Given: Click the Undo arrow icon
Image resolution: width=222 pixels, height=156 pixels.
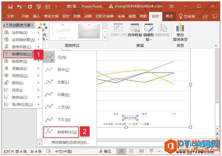Looking at the screenshot, I should 19,6.
